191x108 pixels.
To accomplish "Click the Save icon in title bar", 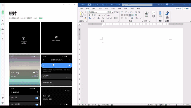I will click(x=94, y=5).
